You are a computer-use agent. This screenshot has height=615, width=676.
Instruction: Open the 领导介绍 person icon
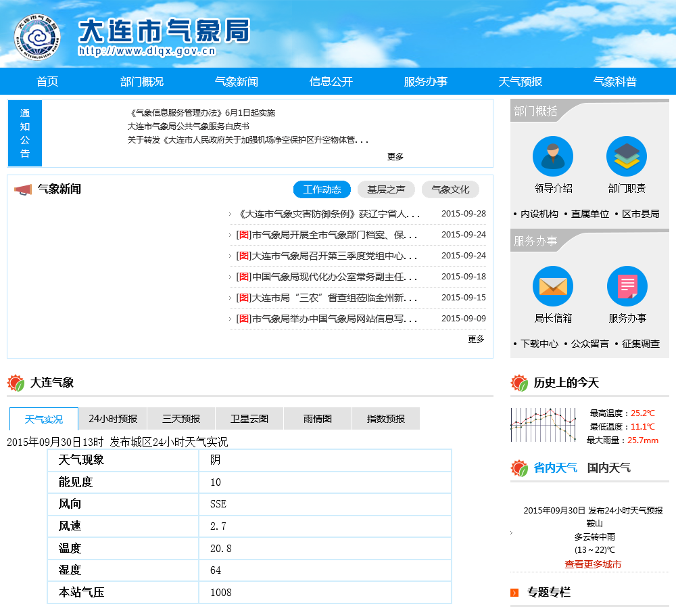pos(552,156)
